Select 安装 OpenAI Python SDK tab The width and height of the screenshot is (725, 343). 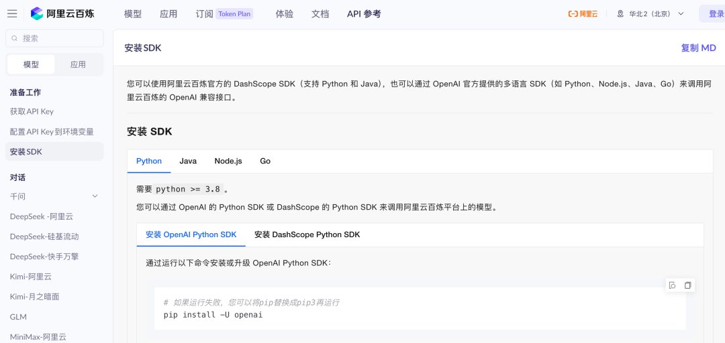coord(191,234)
